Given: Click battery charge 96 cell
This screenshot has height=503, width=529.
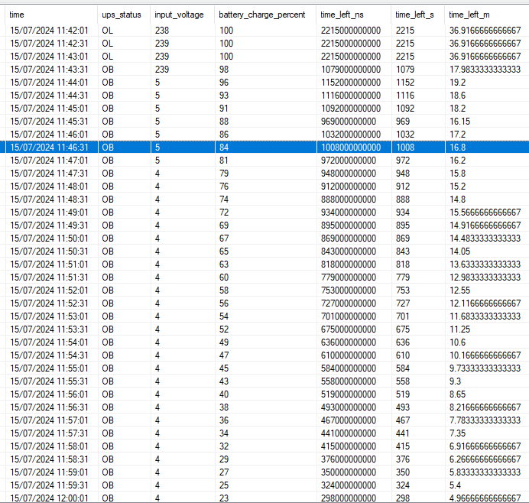Looking at the screenshot, I should pyautogui.click(x=224, y=83).
